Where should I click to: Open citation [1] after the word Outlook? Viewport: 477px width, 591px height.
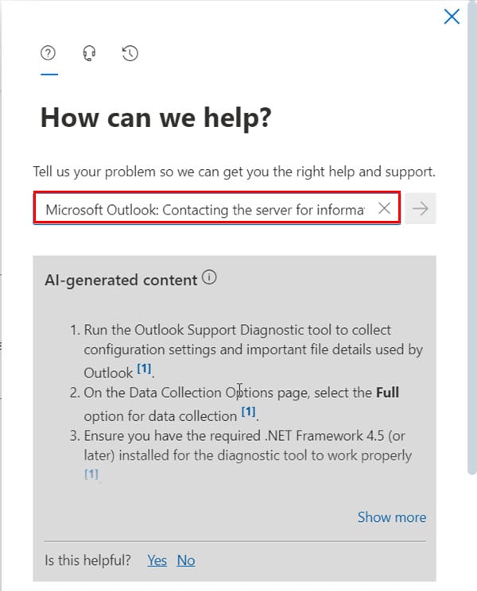[144, 369]
